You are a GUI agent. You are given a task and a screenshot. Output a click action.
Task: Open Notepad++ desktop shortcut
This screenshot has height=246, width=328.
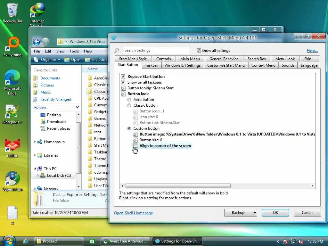click(12, 114)
